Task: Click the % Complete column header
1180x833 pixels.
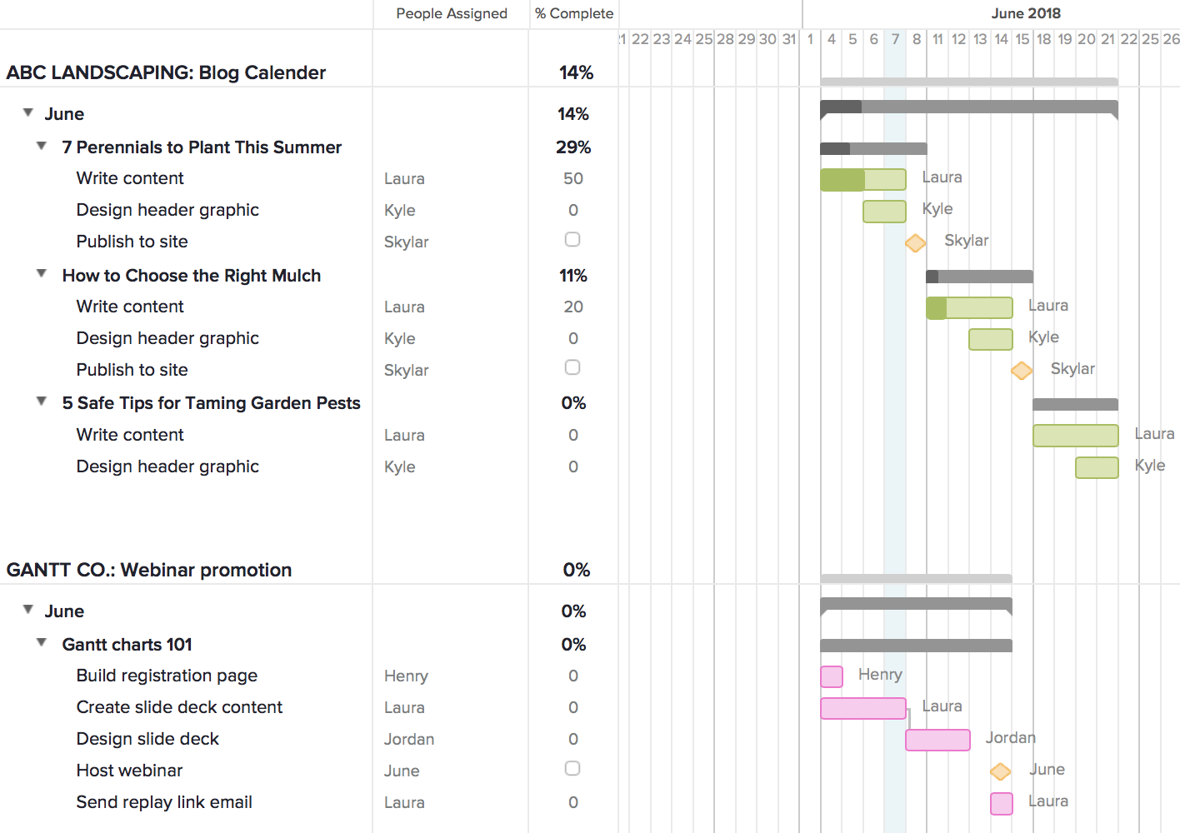Action: [x=573, y=13]
